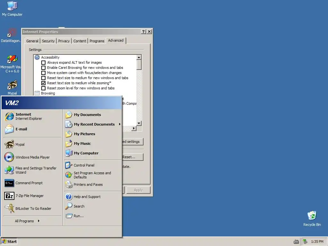
Task: Open Command Prompt
Action: (32, 183)
